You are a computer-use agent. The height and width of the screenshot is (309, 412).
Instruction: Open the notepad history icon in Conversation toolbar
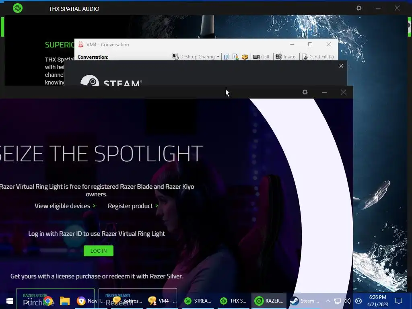227,57
